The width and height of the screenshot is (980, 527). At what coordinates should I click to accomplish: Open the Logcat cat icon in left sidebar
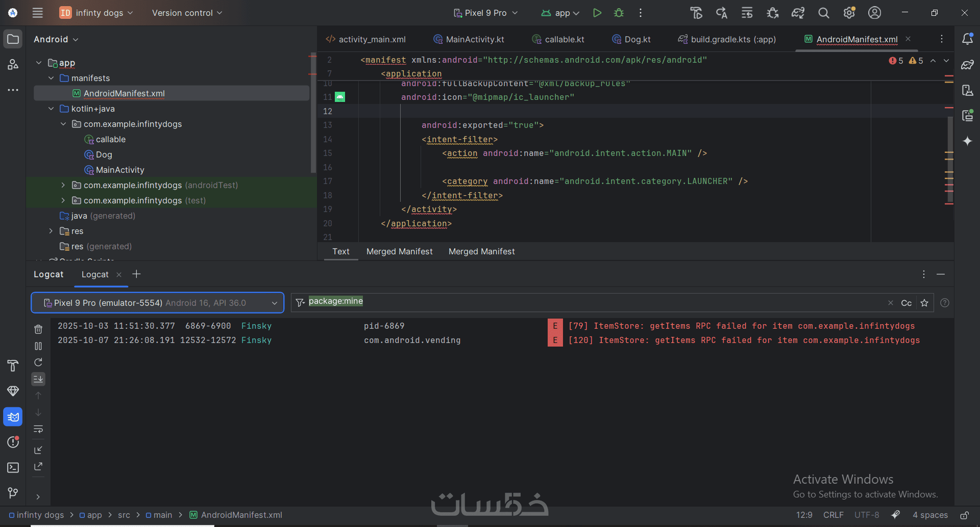[x=13, y=417]
